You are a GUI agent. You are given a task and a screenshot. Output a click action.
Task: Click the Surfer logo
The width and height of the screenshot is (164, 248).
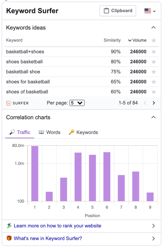(17, 103)
